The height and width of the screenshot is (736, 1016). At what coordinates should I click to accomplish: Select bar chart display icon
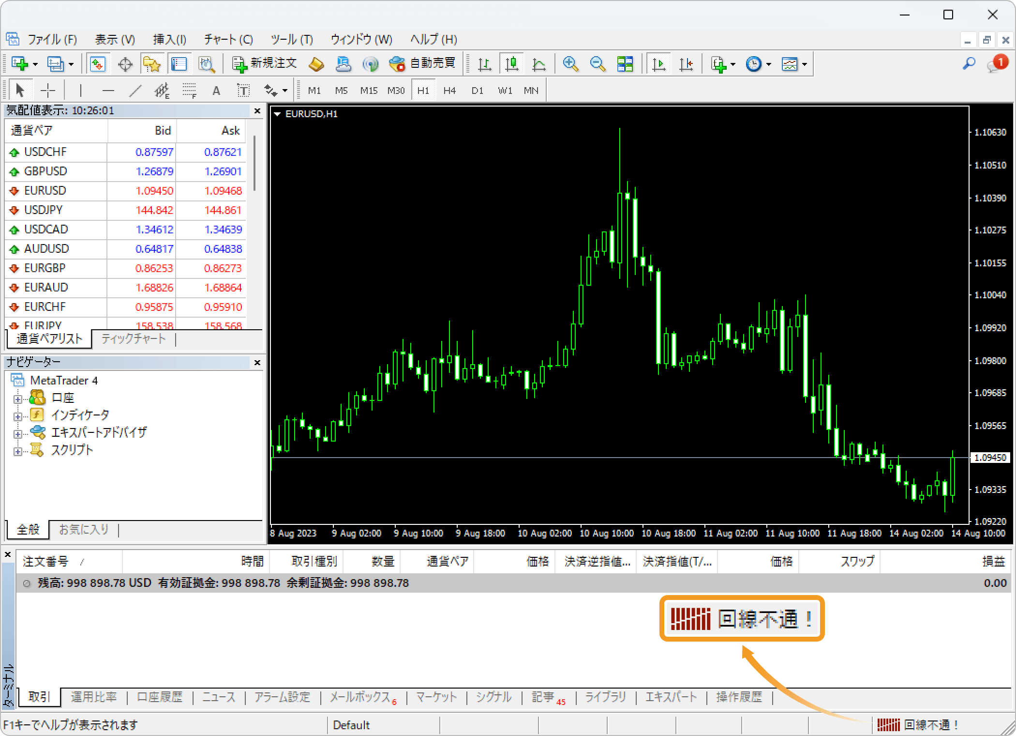click(484, 64)
